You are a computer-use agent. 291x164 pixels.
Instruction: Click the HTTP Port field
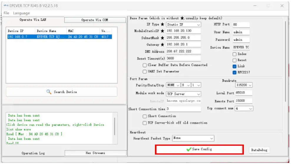pos(241,24)
